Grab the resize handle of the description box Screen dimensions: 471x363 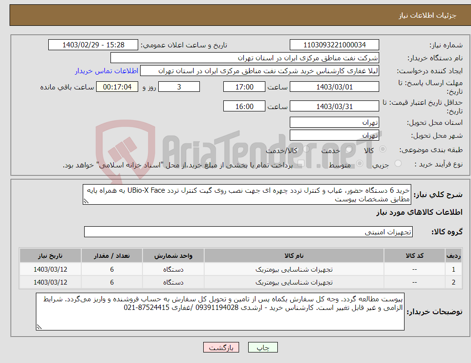[86, 201]
